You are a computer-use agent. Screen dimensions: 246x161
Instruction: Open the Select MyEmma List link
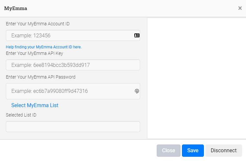pos(35,105)
